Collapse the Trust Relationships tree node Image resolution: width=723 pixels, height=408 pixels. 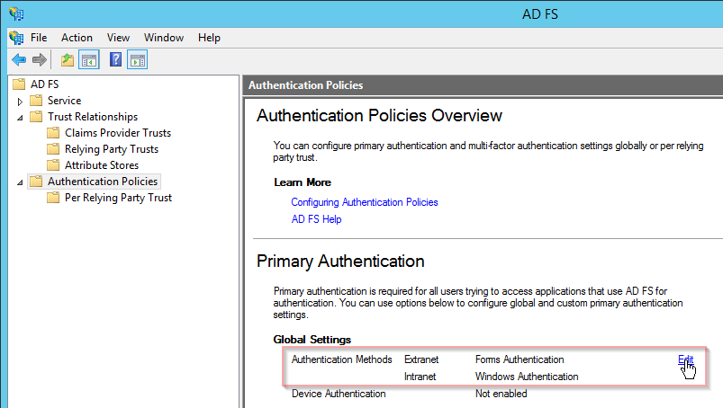pos(20,118)
